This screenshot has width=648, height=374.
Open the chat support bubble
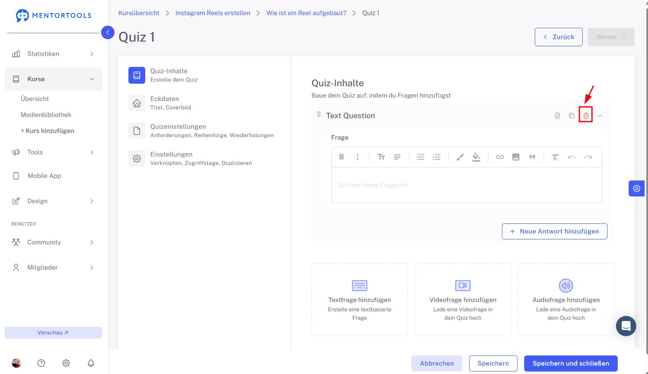pyautogui.click(x=626, y=326)
